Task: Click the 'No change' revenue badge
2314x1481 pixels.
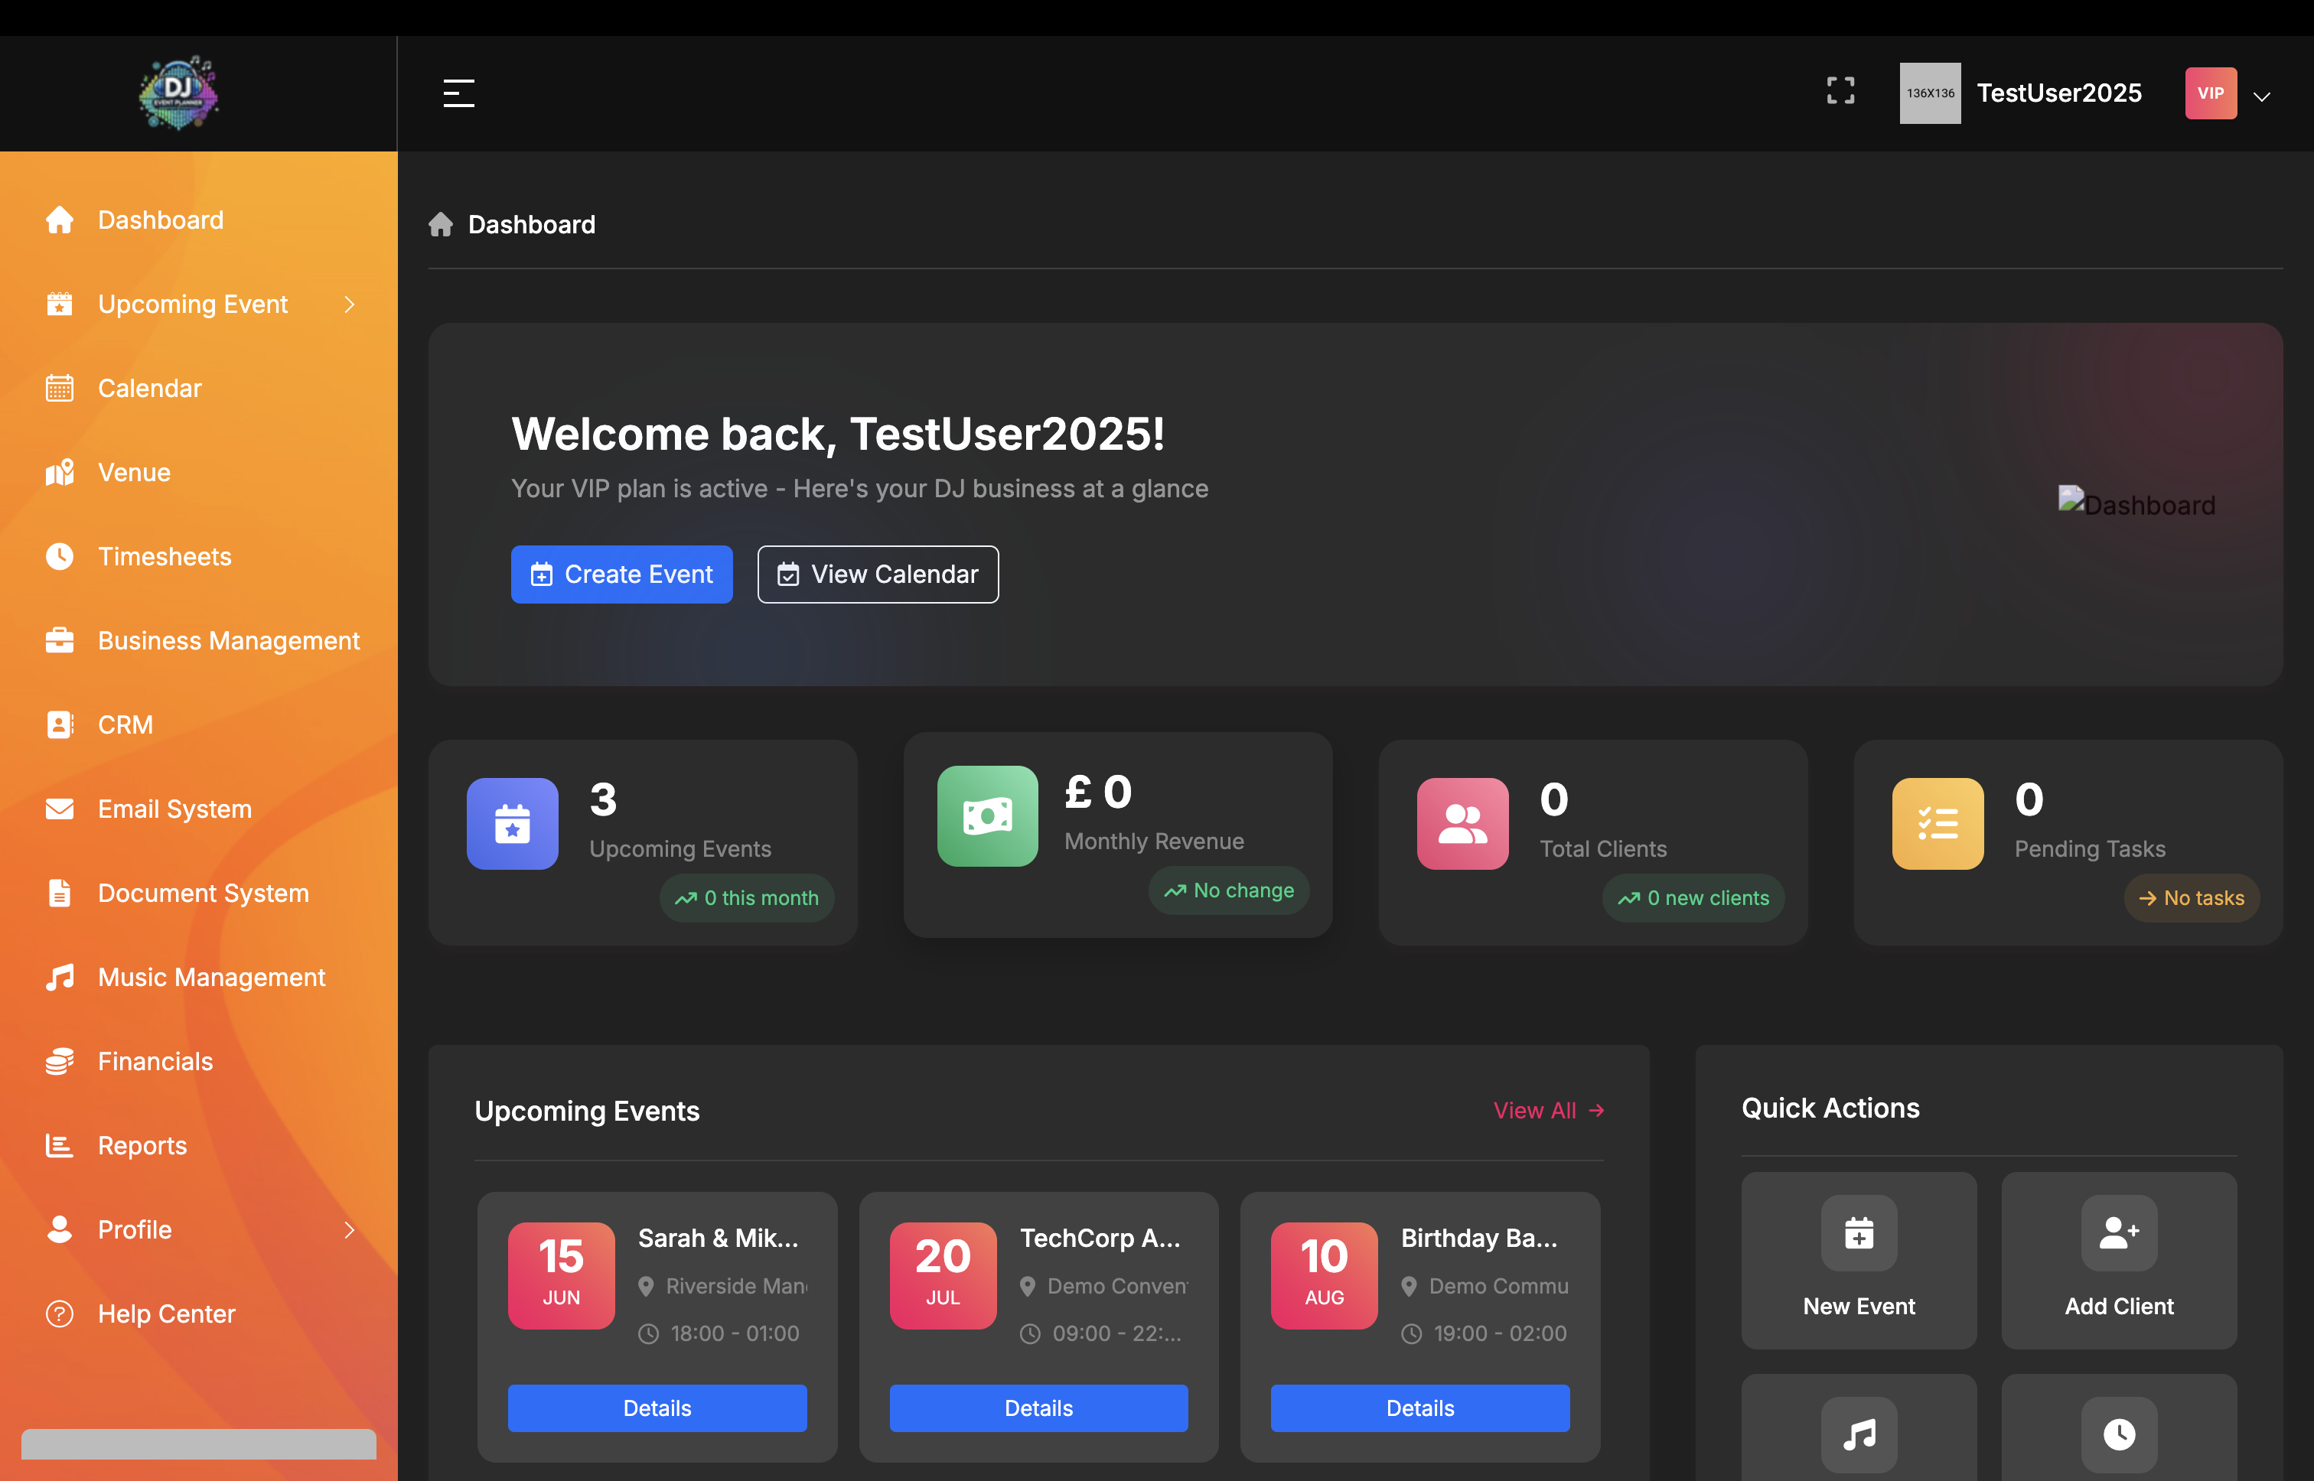Action: (1228, 890)
